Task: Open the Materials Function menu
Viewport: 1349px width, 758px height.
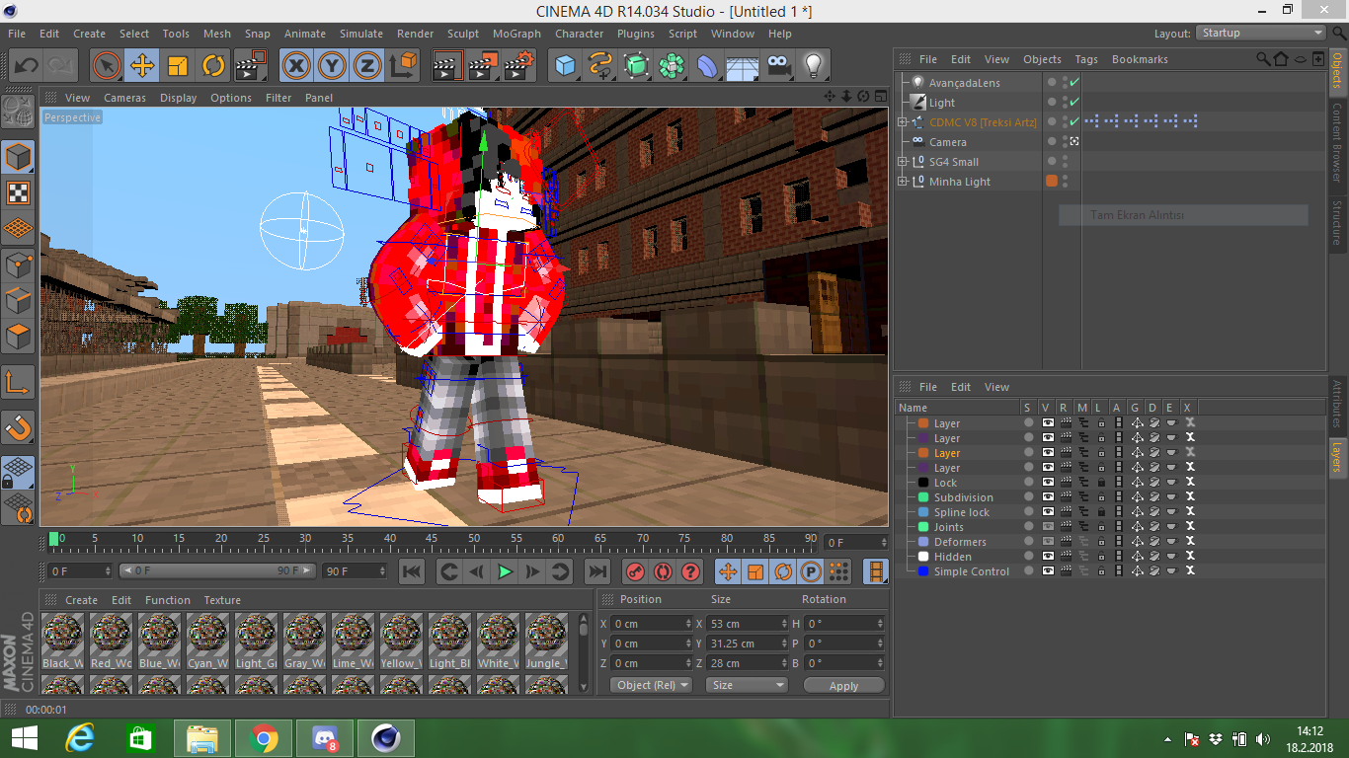Action: tap(168, 600)
